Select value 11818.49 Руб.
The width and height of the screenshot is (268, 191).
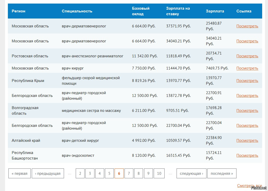click(178, 56)
